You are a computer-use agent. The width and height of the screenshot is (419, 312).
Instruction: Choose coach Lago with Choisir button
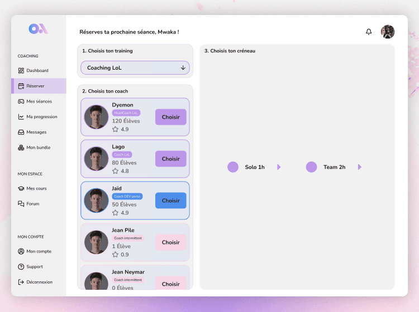(x=171, y=159)
